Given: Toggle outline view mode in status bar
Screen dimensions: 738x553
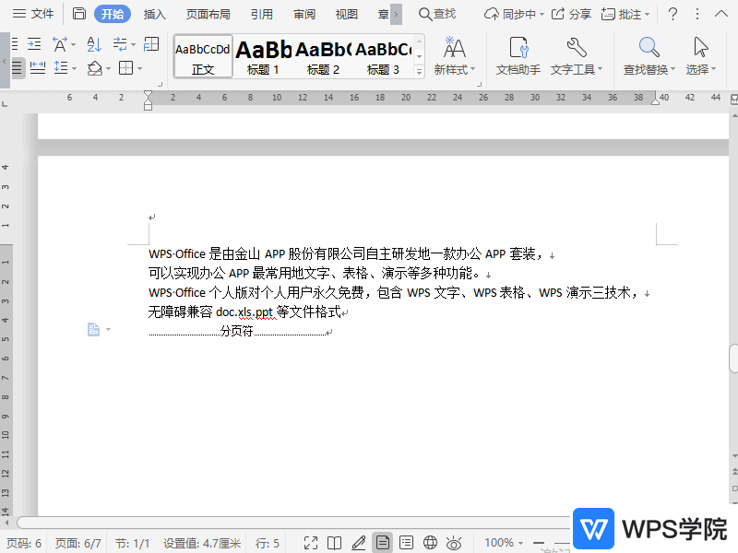Looking at the screenshot, I should (x=406, y=543).
